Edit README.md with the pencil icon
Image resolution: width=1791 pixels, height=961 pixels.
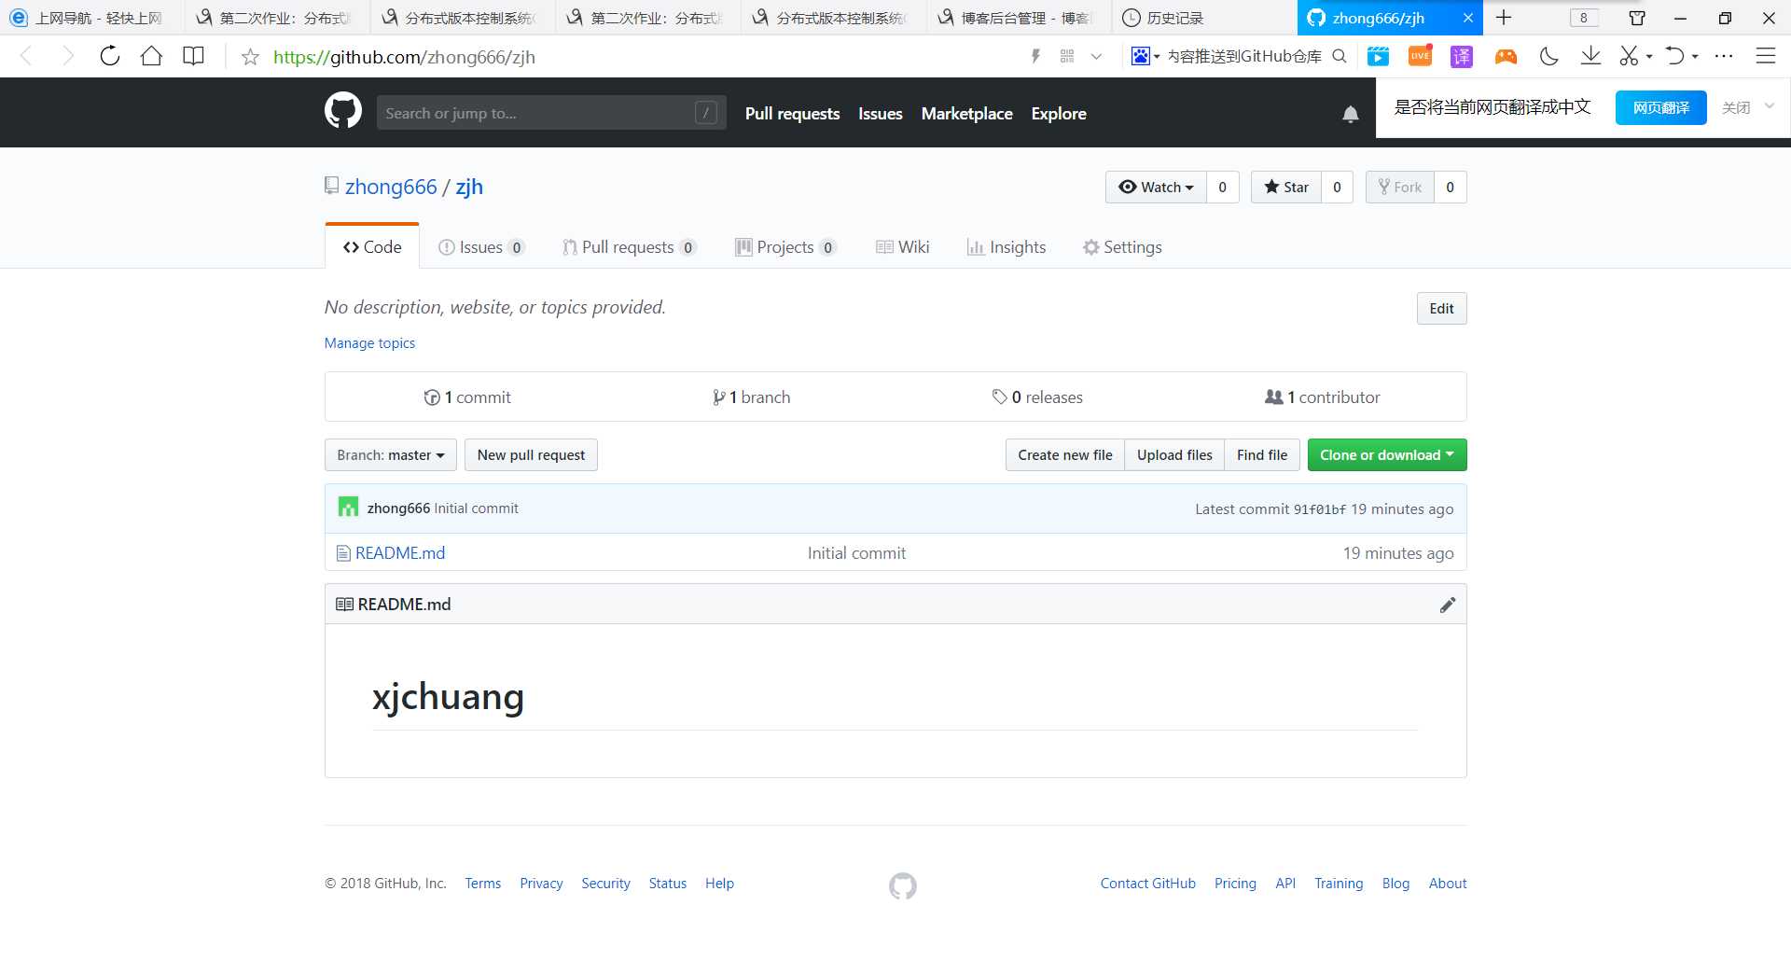pos(1447,605)
